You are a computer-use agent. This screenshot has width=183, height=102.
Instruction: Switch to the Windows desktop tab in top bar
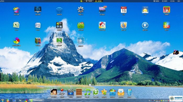[89, 1]
